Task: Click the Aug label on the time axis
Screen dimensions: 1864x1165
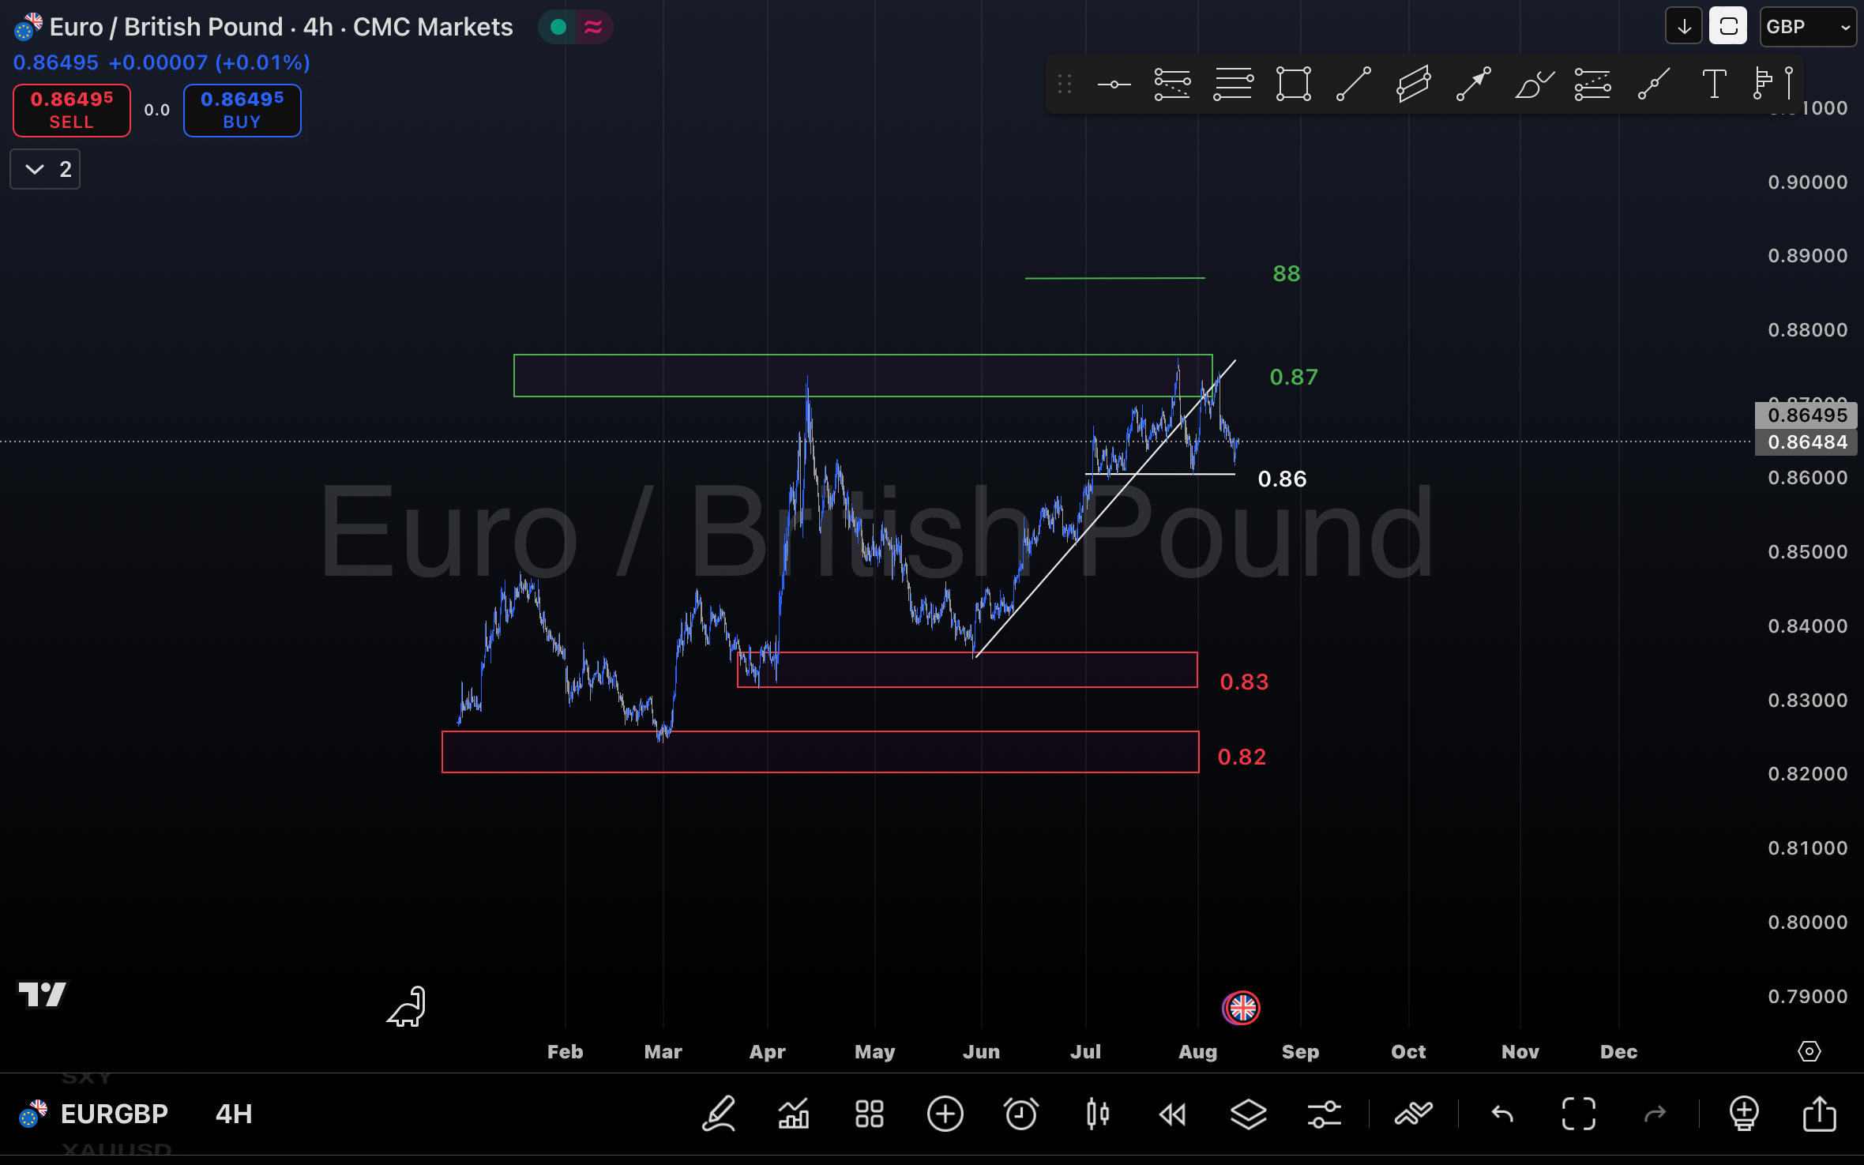Action: coord(1197,1051)
